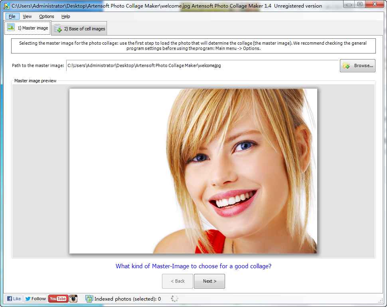Click the 'Path to the master image:' label

coord(38,65)
